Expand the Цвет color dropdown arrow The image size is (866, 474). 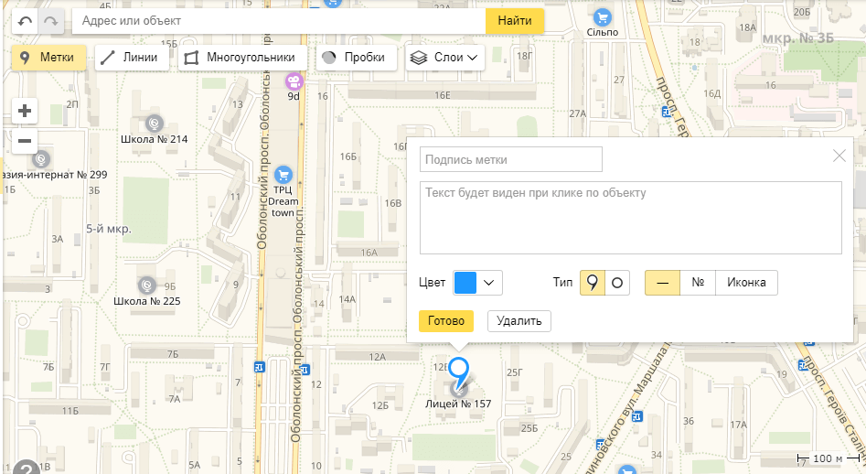490,283
